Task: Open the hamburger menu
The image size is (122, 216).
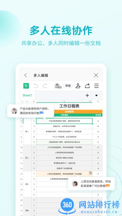Action: click(96, 86)
